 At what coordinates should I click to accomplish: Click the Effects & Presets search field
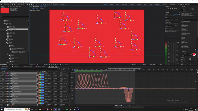click(189, 20)
